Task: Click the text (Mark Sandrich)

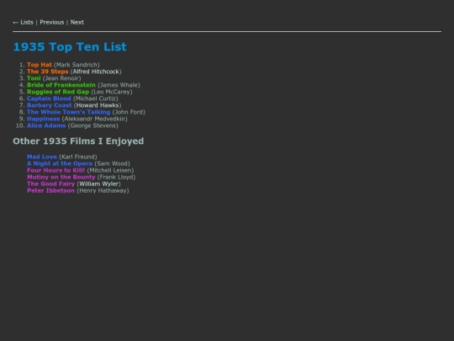Action: [x=77, y=65]
